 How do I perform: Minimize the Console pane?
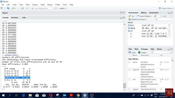(x=121, y=18)
